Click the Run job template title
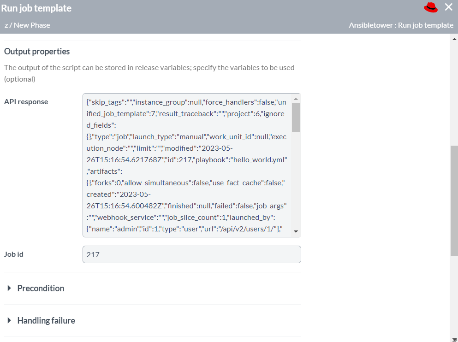Viewport: 458px width, 342px height. coord(38,8)
